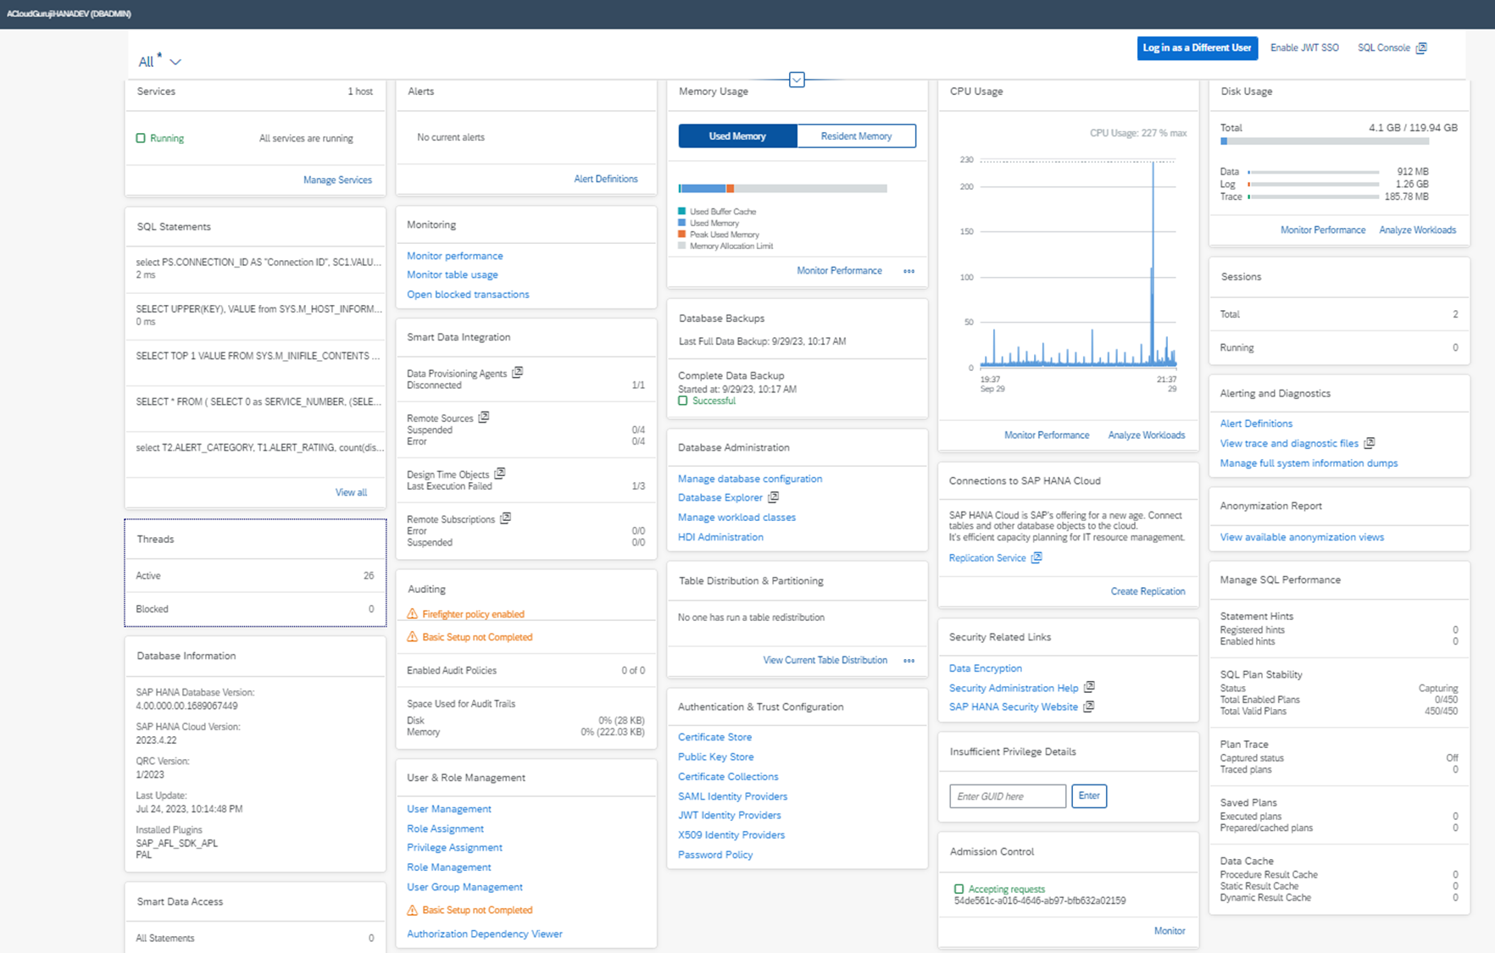Click the Enter GUID input field
The height and width of the screenshot is (953, 1495).
click(1007, 796)
